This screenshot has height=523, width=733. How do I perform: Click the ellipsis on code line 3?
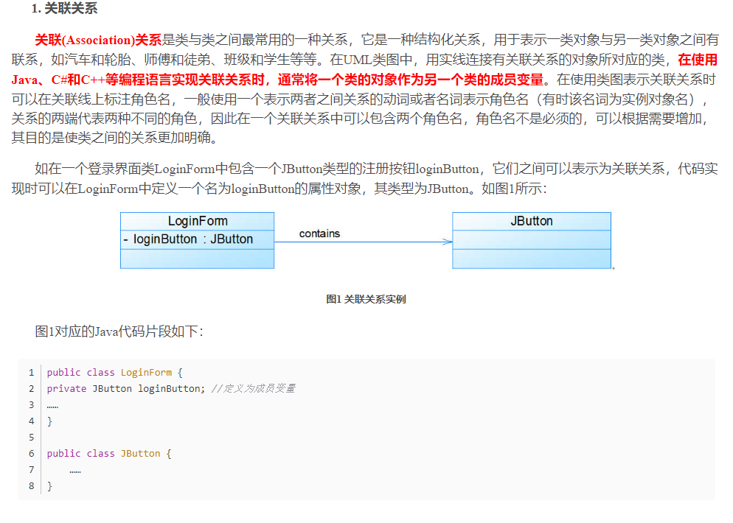click(x=52, y=407)
